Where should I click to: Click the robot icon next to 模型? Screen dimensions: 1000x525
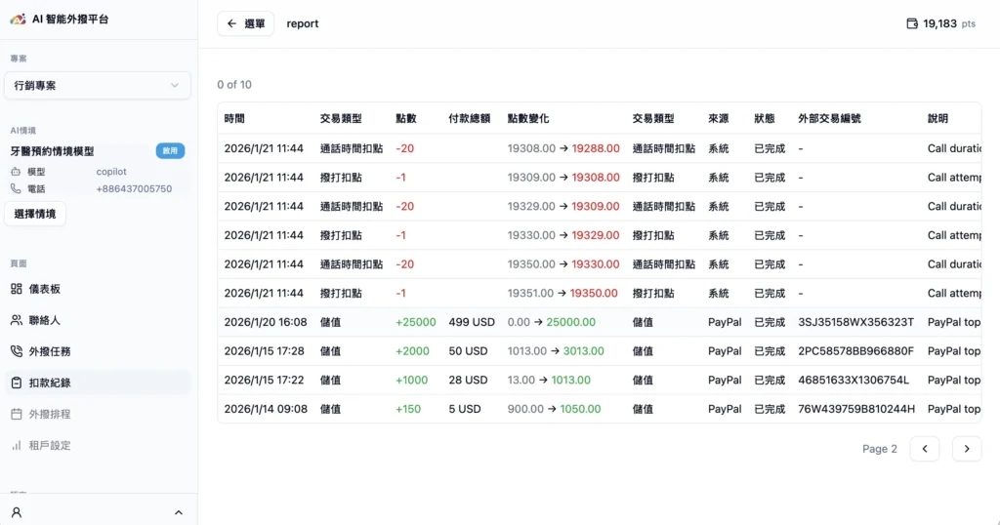click(x=16, y=172)
